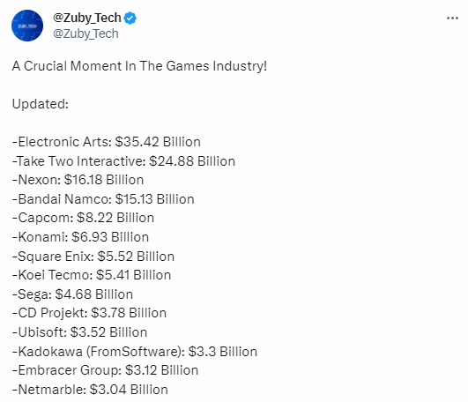468x402 pixels.
Task: Click the Ubisoft $3.52 Billion line
Action: (79, 332)
